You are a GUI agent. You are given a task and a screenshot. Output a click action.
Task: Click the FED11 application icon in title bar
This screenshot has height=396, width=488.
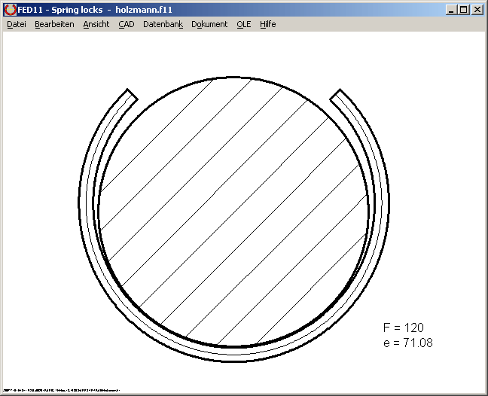(10, 10)
